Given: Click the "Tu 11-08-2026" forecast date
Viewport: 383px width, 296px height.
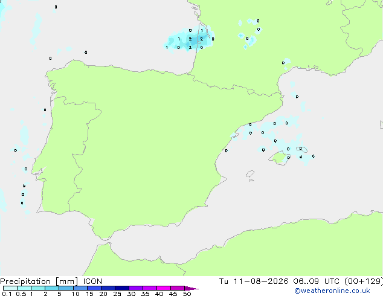Looking at the screenshot, I should pos(254,282).
